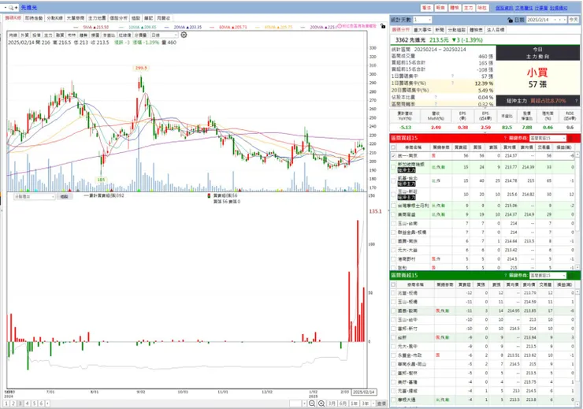The image size is (583, 409).
Task: Check the 華南永昌-岡山 row checkbox
Action: [393, 364]
